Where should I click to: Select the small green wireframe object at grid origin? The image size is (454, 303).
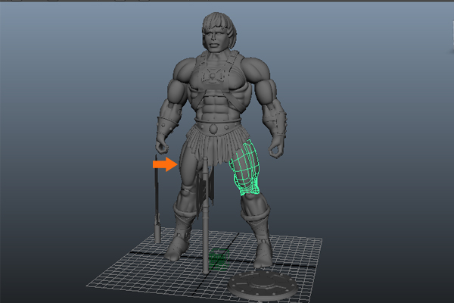219,258
